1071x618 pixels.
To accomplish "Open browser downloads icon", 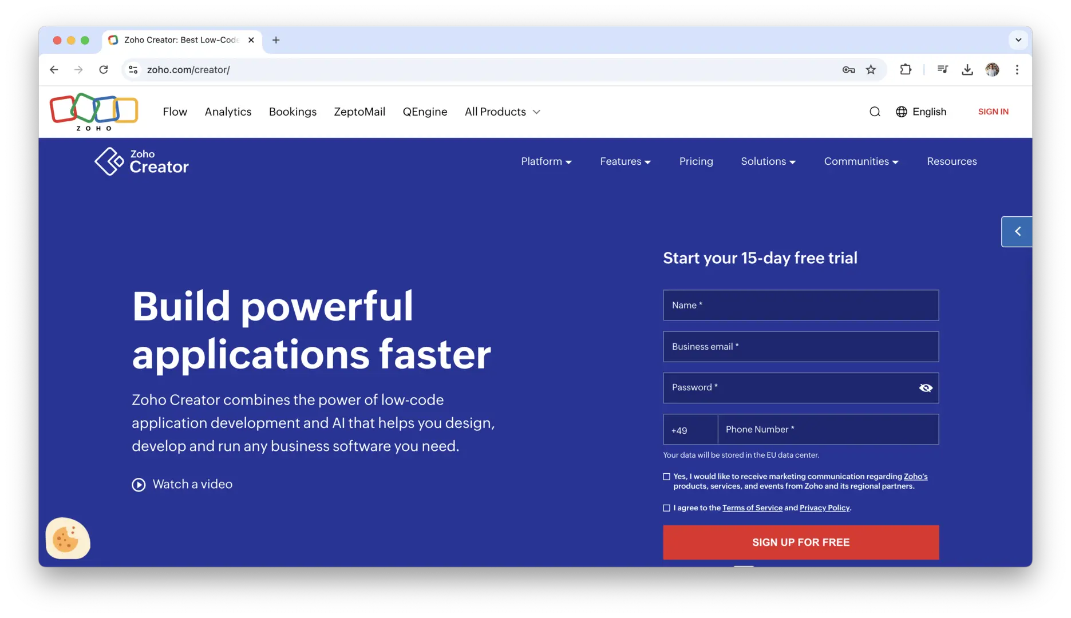I will coord(967,70).
